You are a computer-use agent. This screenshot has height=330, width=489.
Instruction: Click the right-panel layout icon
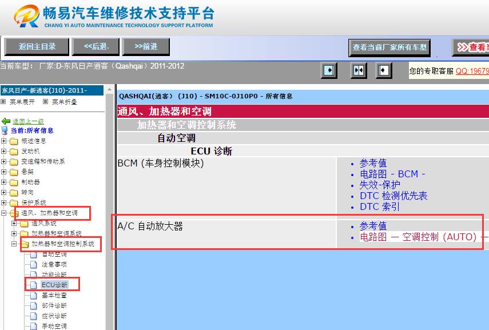click(384, 70)
